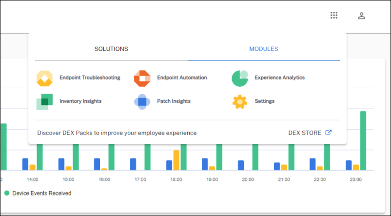
Task: Click the Inventory Insights green squares icon
Action: click(x=45, y=101)
